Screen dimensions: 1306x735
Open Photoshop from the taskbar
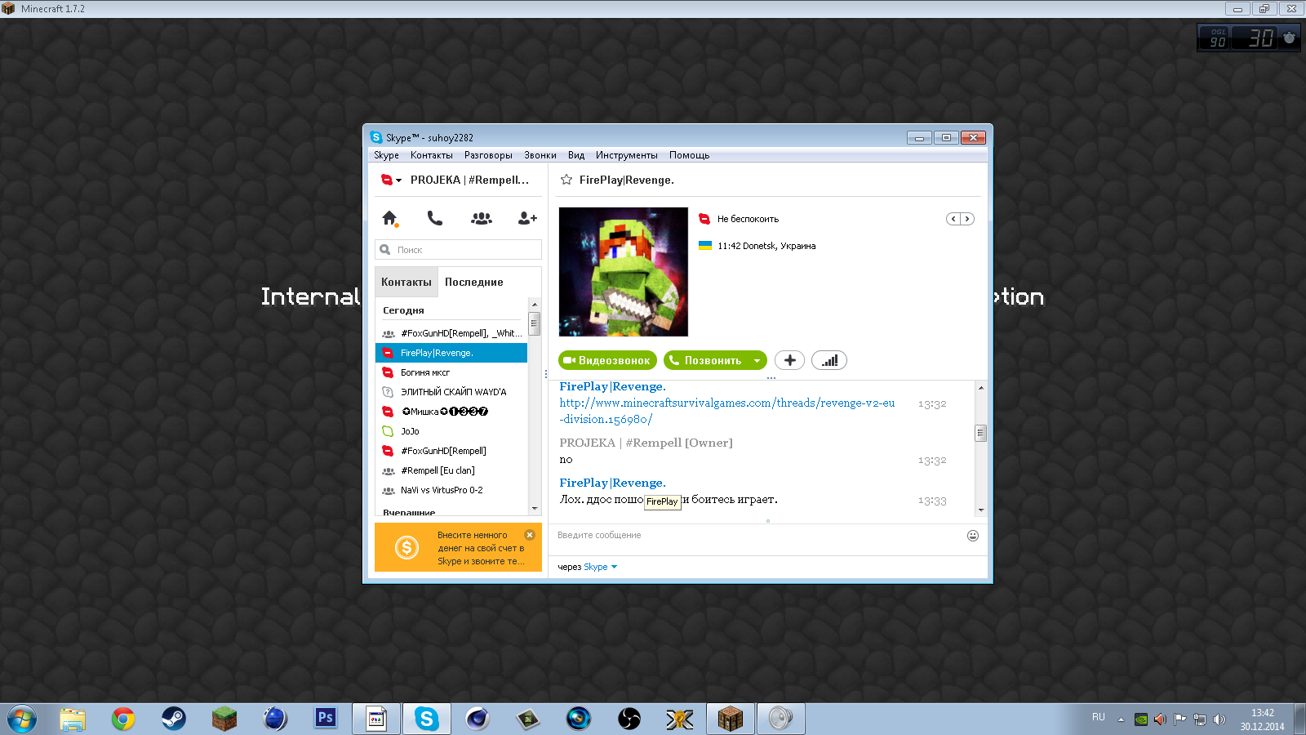326,719
